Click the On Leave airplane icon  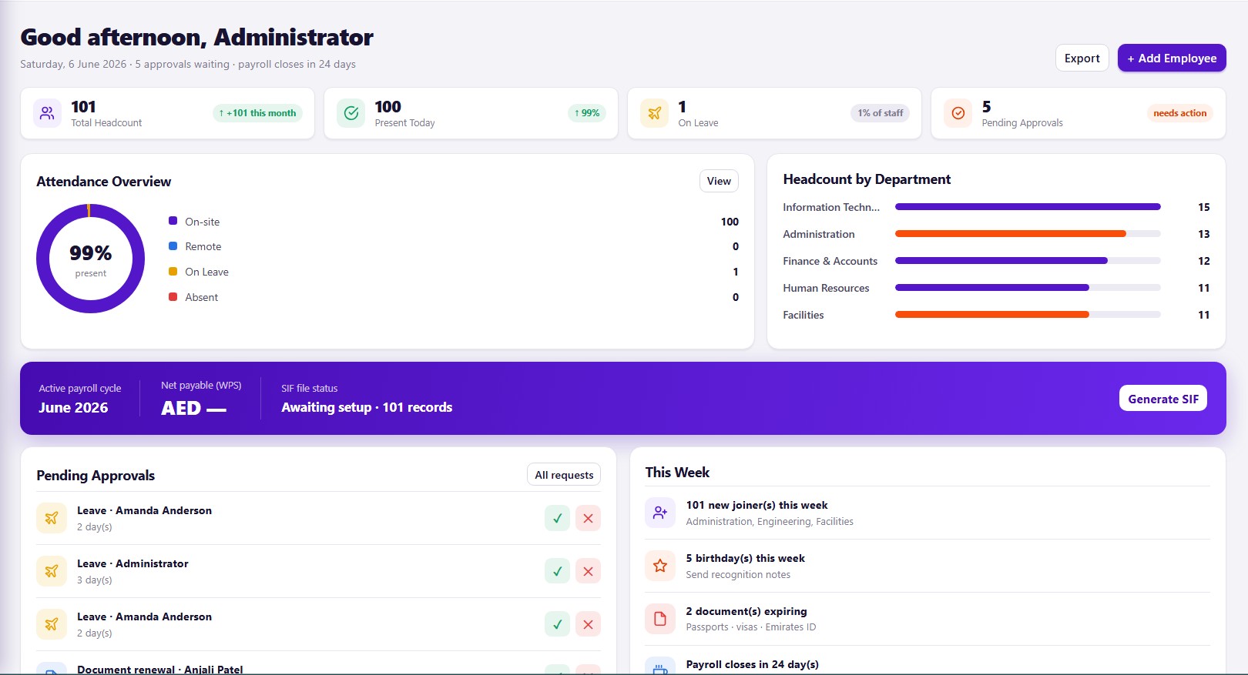pyautogui.click(x=654, y=113)
